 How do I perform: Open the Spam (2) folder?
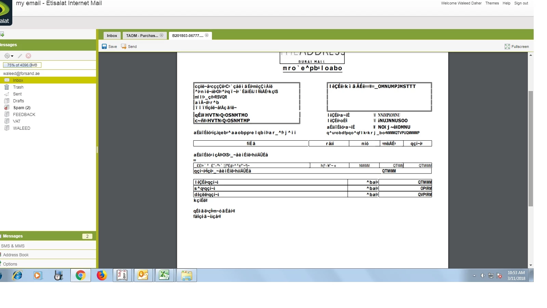22,108
